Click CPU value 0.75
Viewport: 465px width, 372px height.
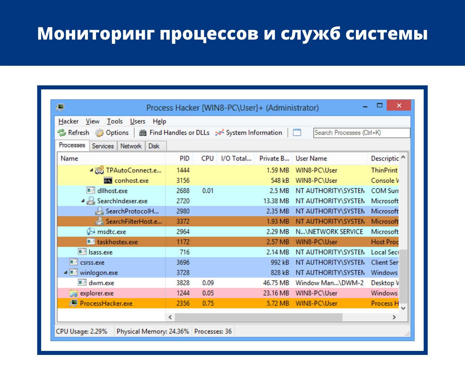[x=208, y=303]
